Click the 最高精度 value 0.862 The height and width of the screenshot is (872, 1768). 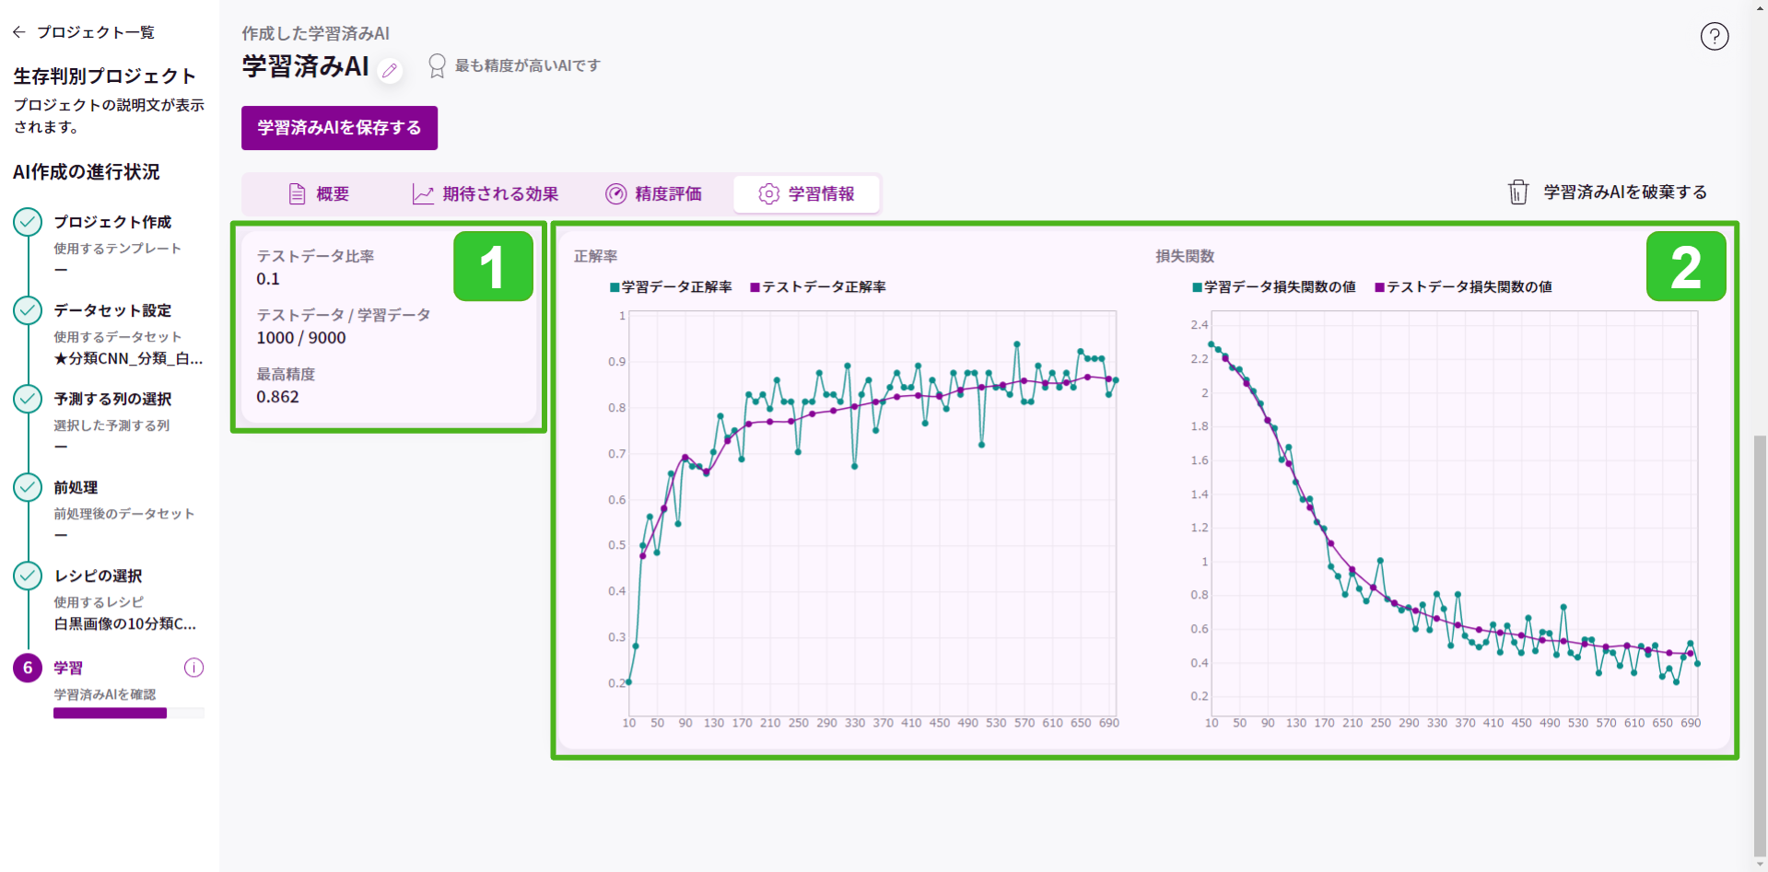tap(277, 397)
